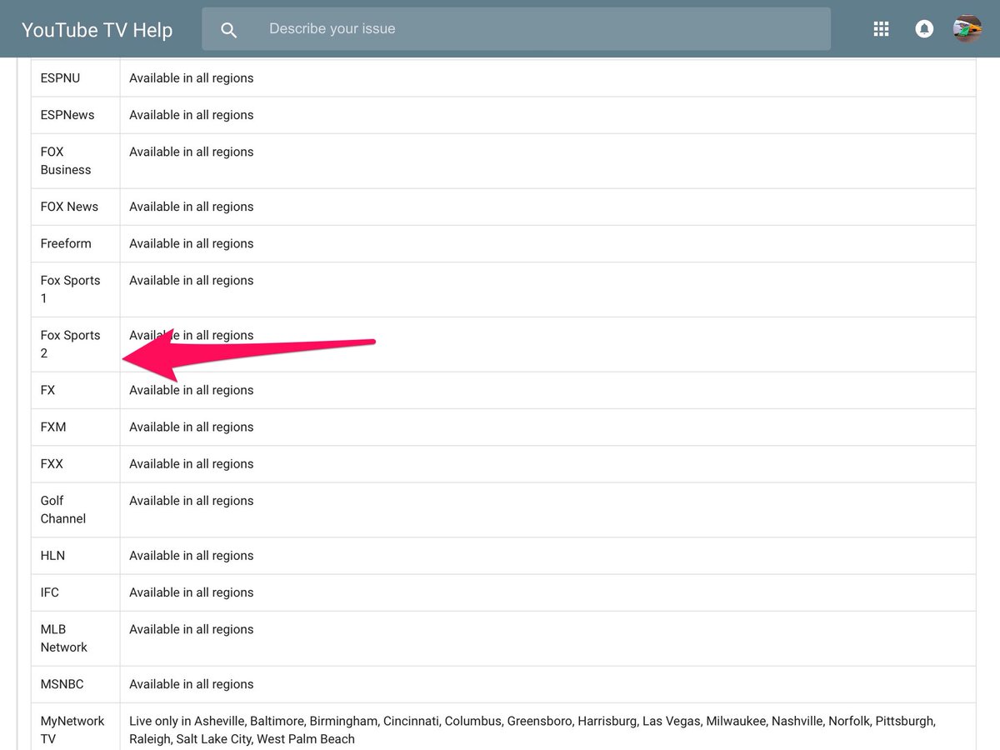Image resolution: width=1000 pixels, height=750 pixels.
Task: Click availability text in the HLN row
Action: click(192, 555)
